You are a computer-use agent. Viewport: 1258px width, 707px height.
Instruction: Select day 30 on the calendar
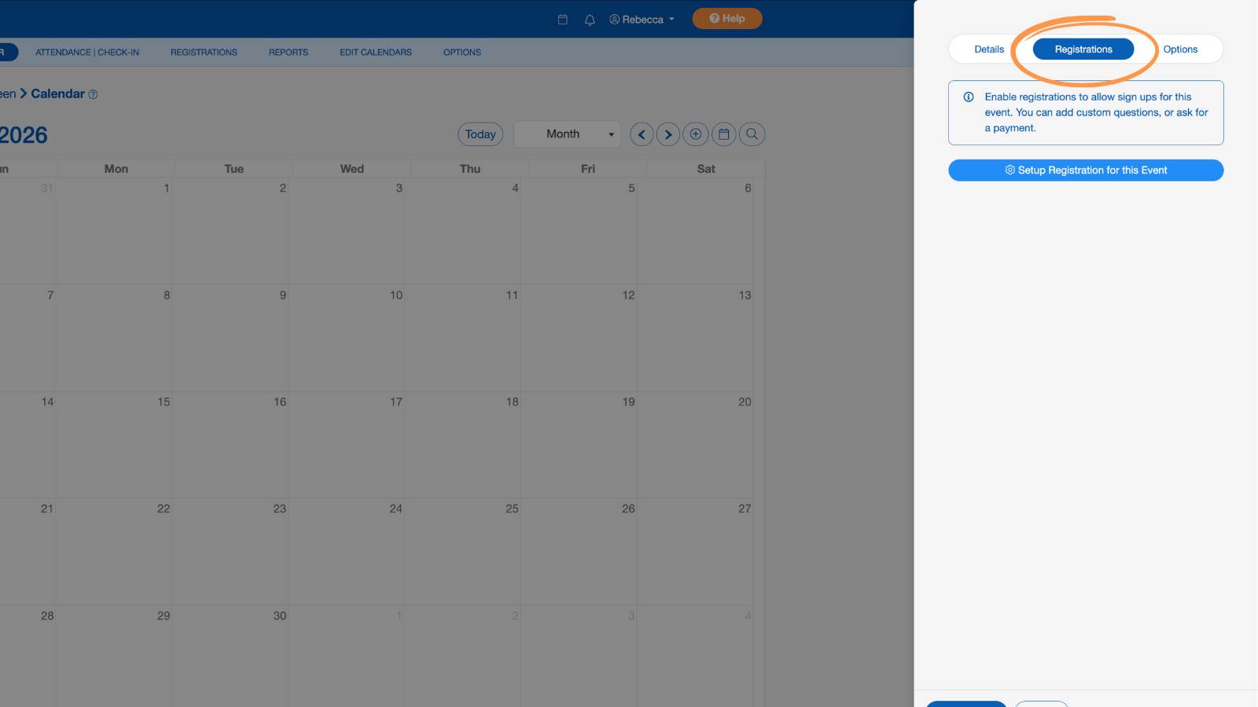tap(280, 616)
